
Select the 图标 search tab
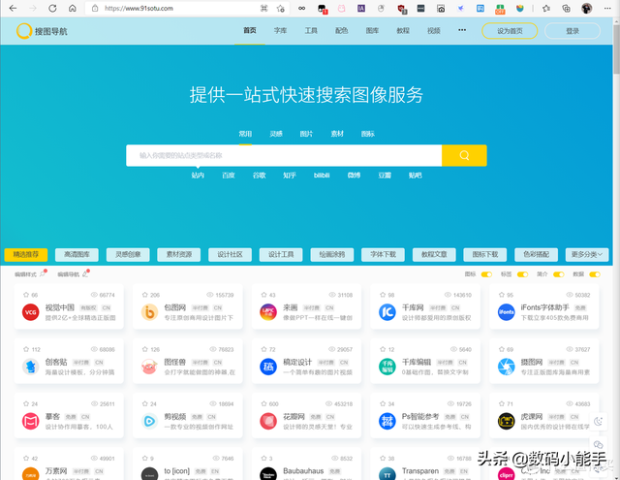pyautogui.click(x=368, y=134)
